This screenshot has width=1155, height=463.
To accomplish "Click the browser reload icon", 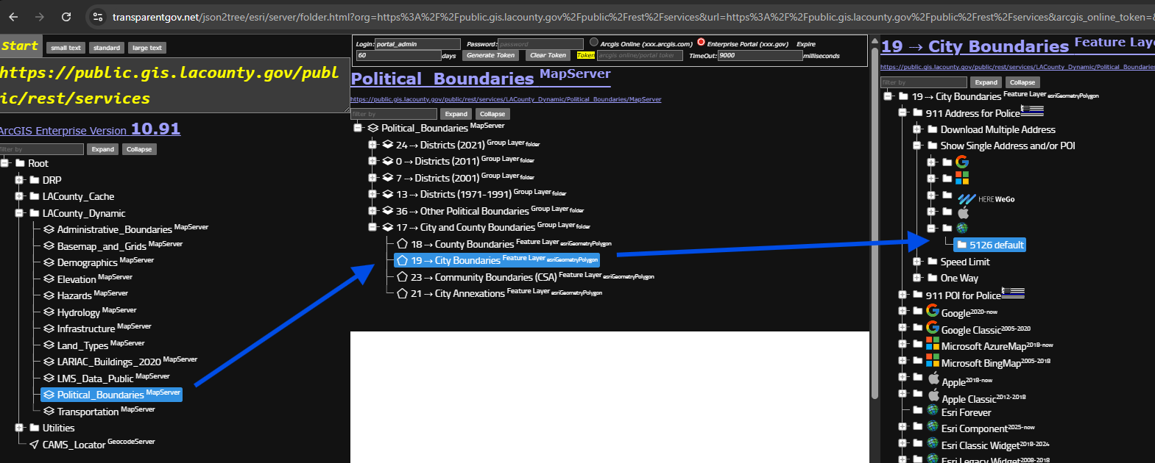I will pos(66,17).
